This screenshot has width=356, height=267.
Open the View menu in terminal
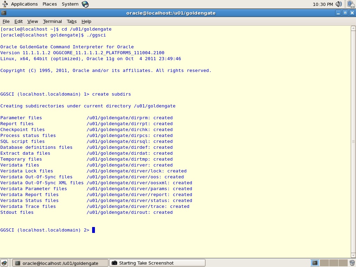[x=33, y=21]
